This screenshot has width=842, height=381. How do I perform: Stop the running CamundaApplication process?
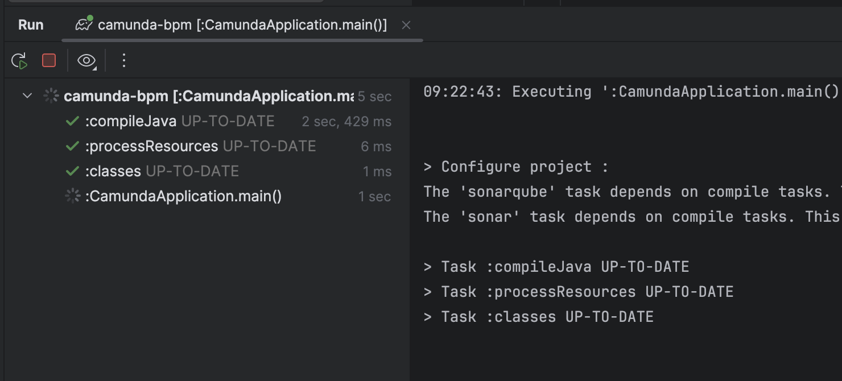point(49,60)
